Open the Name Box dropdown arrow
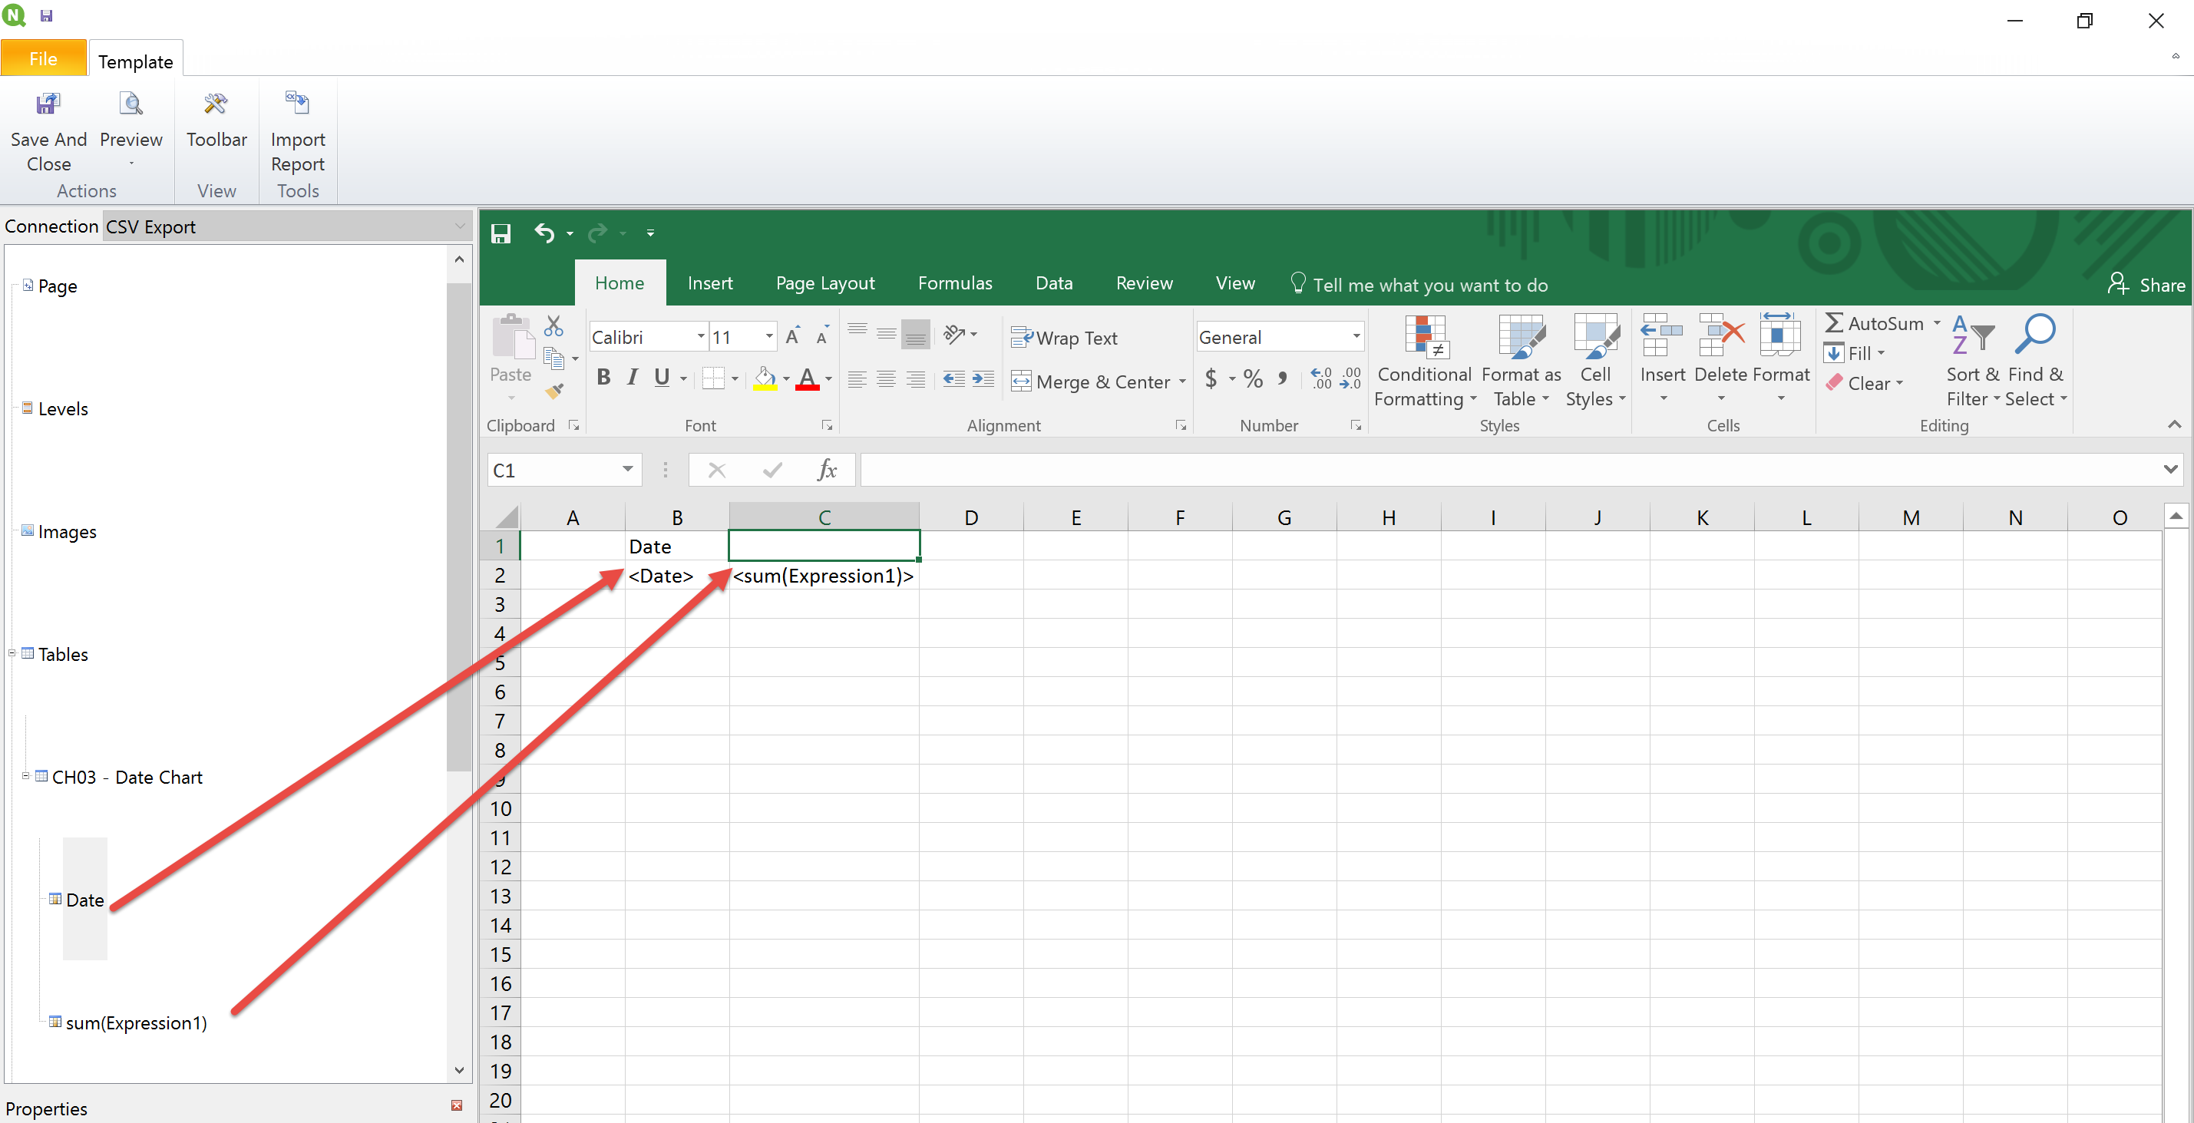 pos(628,469)
